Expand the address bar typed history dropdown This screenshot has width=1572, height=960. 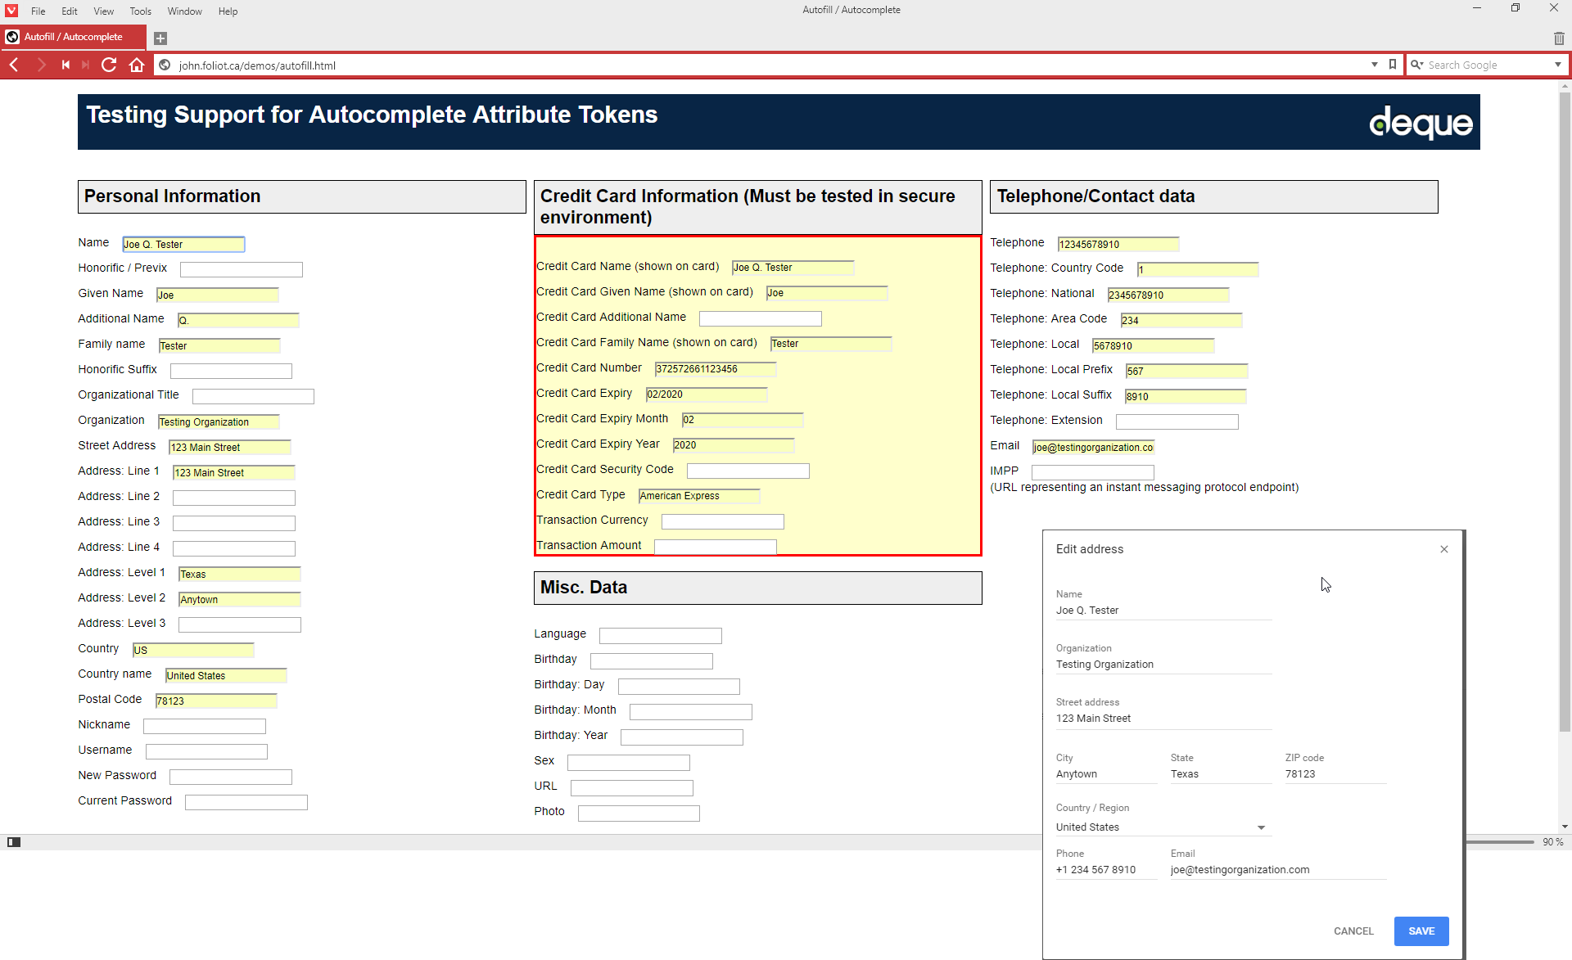[1374, 65]
